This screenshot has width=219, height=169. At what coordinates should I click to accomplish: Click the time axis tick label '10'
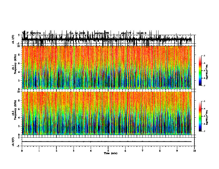point(194,151)
